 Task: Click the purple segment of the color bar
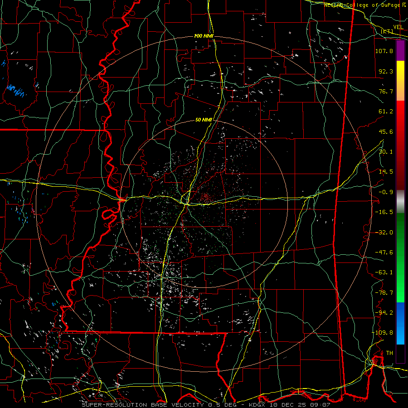point(400,50)
